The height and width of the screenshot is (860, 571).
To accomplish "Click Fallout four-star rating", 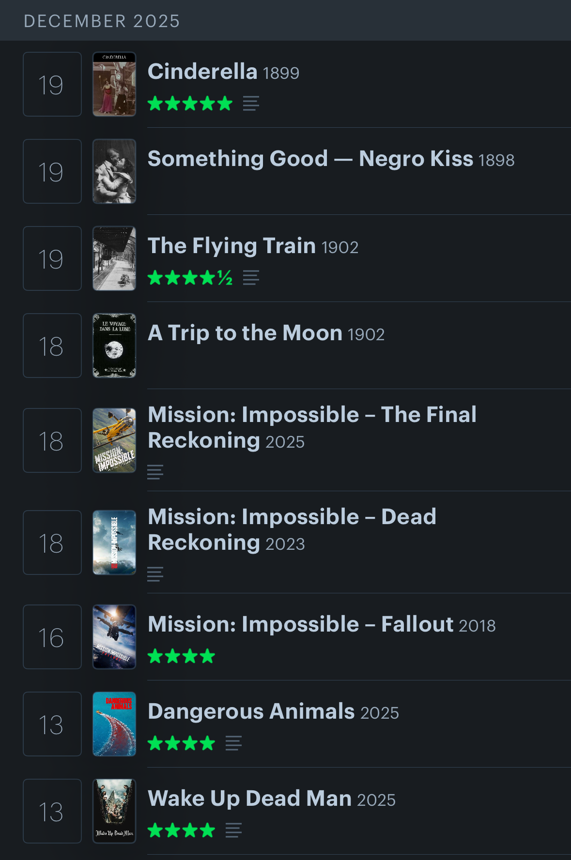I will coord(181,656).
